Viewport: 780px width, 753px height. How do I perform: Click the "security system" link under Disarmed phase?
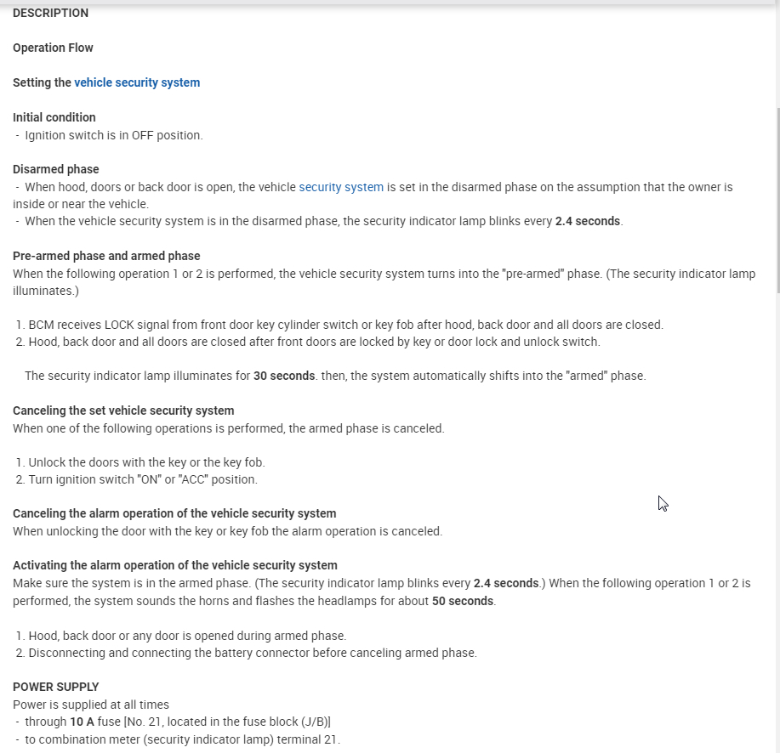click(340, 187)
